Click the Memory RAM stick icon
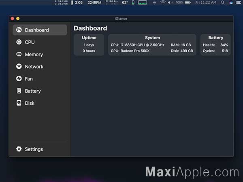243x182 pixels. pyautogui.click(x=19, y=54)
